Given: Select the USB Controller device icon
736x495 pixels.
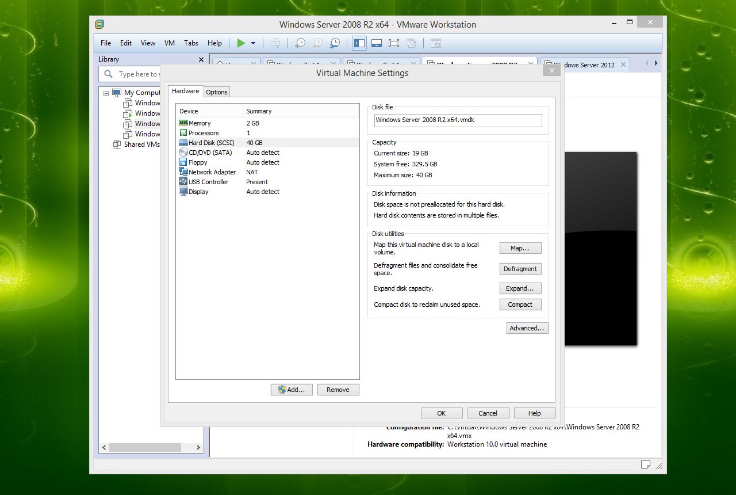Looking at the screenshot, I should (183, 182).
